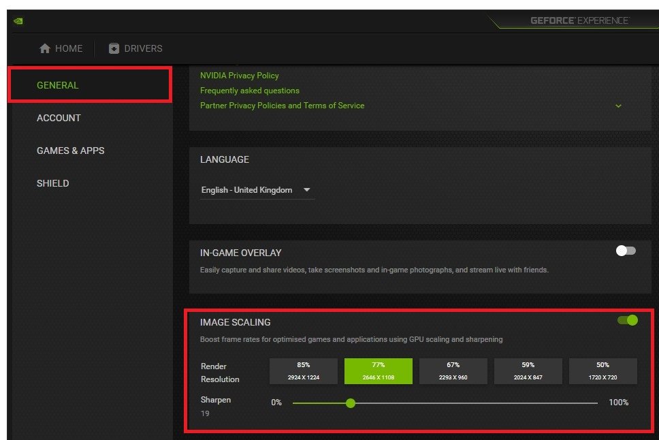Select ACCOUNT in the sidebar

coord(59,119)
